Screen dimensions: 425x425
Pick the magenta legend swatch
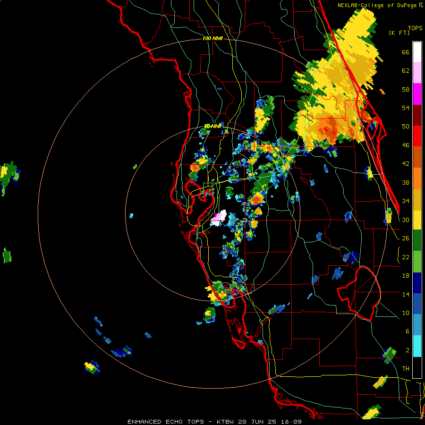[x=417, y=94]
